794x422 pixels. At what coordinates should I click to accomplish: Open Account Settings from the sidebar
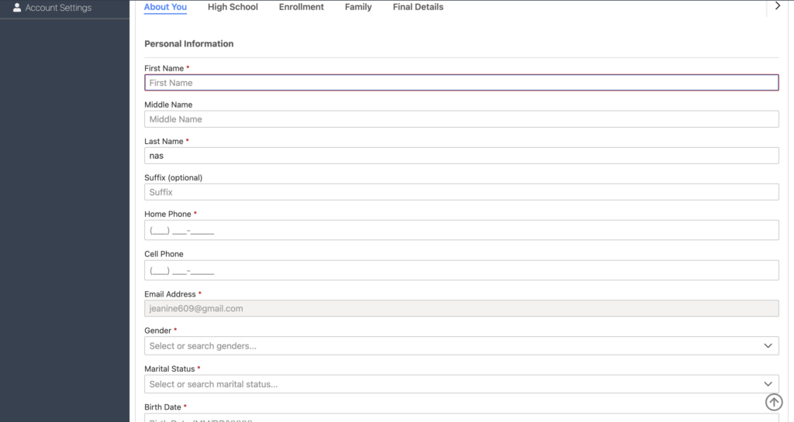(58, 8)
